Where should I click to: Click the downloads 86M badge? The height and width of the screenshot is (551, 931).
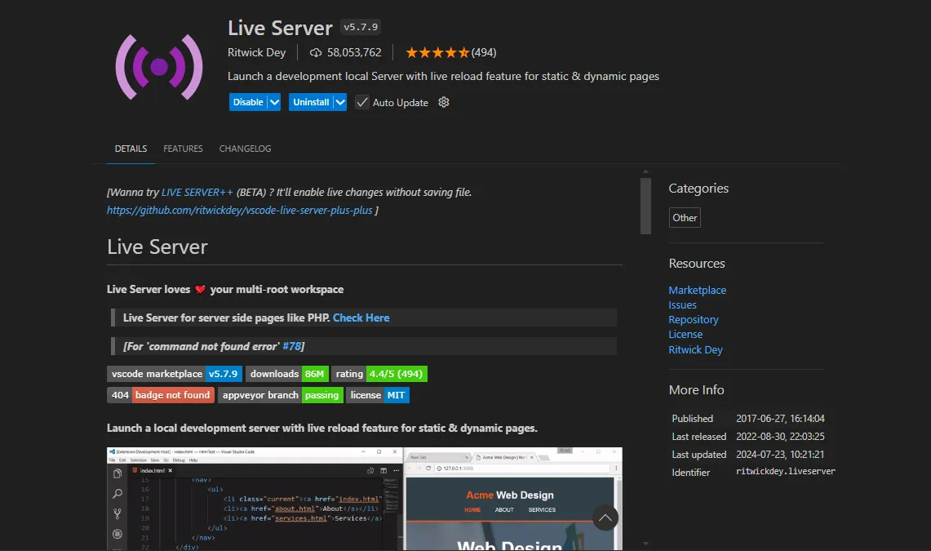tap(286, 374)
